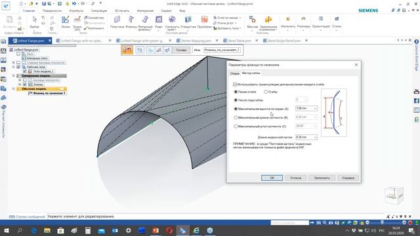Select the Фланец flange tool in ribbon

131,22
